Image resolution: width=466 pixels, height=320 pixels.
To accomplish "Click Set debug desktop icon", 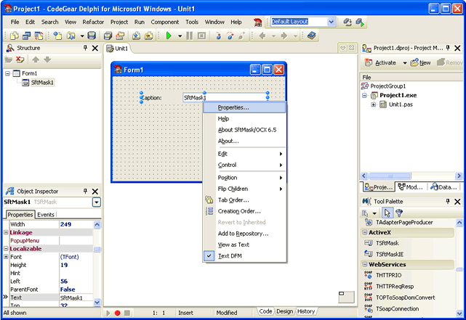I will 360,22.
